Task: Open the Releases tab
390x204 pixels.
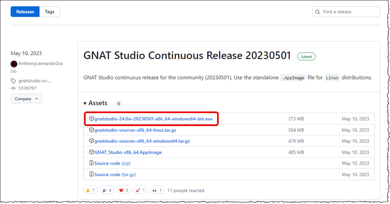Action: [25, 12]
